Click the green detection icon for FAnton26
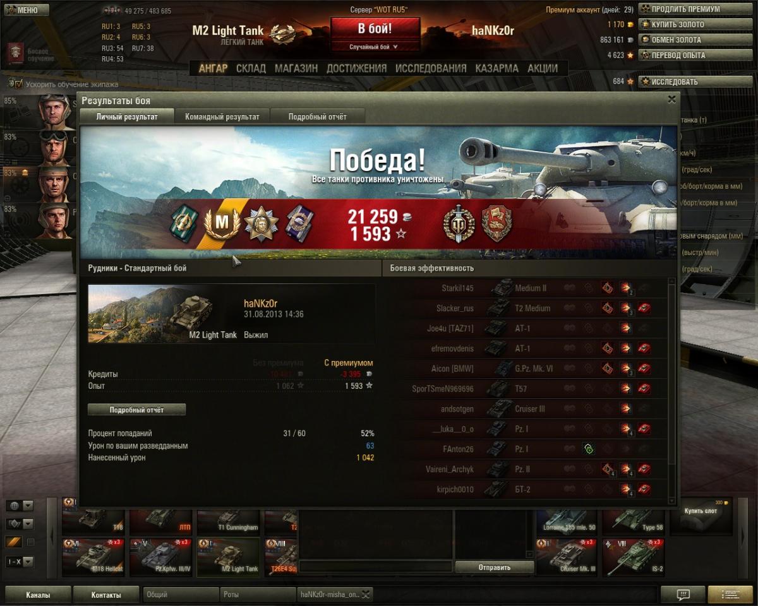The image size is (758, 606). point(589,449)
